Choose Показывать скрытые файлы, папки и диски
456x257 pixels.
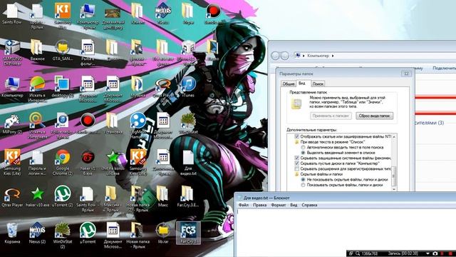[303, 185]
